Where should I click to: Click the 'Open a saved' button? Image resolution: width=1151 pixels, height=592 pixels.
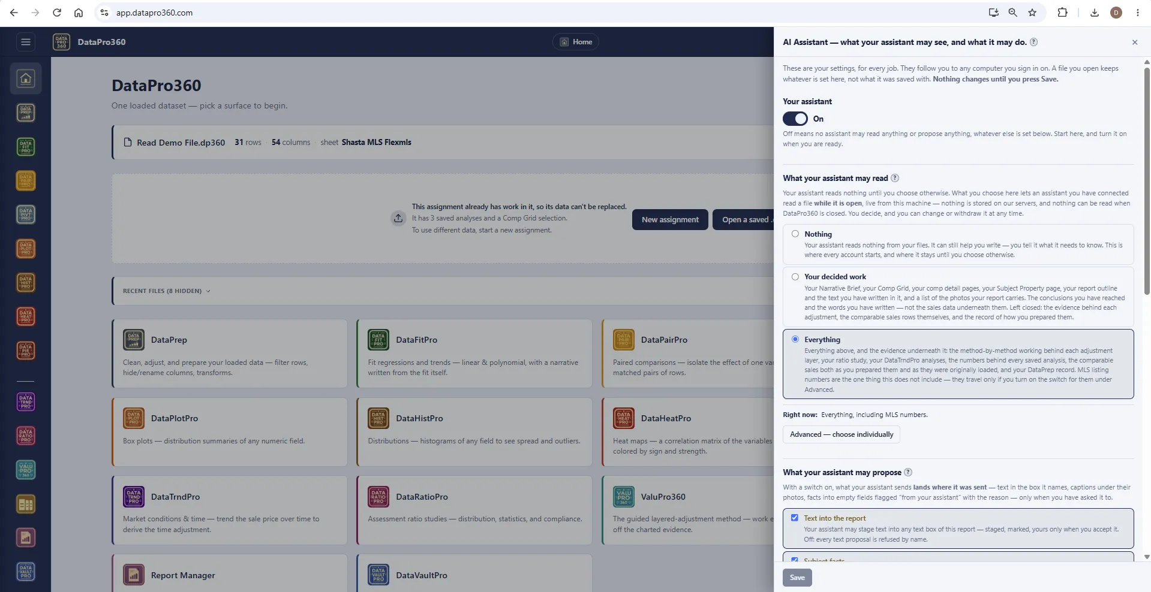(743, 220)
